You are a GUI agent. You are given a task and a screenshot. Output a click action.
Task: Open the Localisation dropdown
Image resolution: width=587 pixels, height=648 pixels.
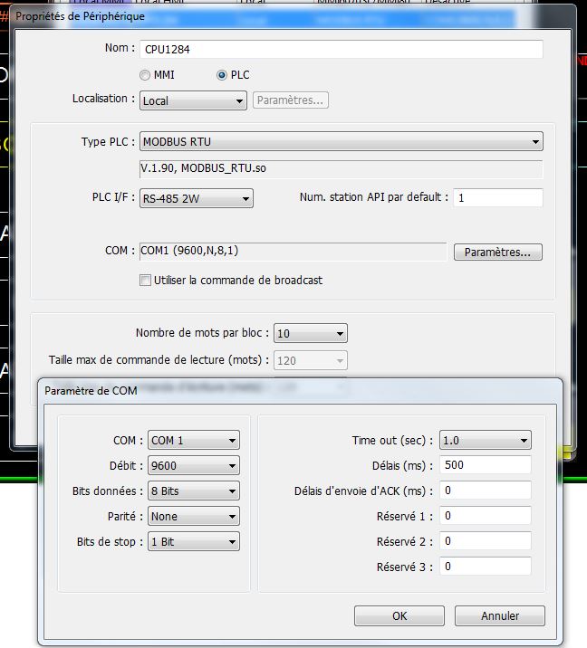point(193,100)
